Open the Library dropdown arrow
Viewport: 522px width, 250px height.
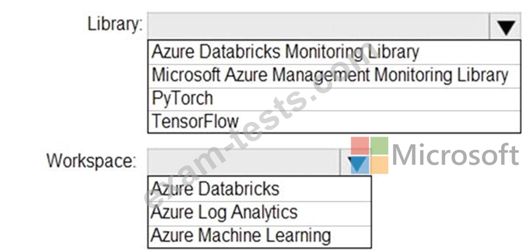(x=506, y=26)
